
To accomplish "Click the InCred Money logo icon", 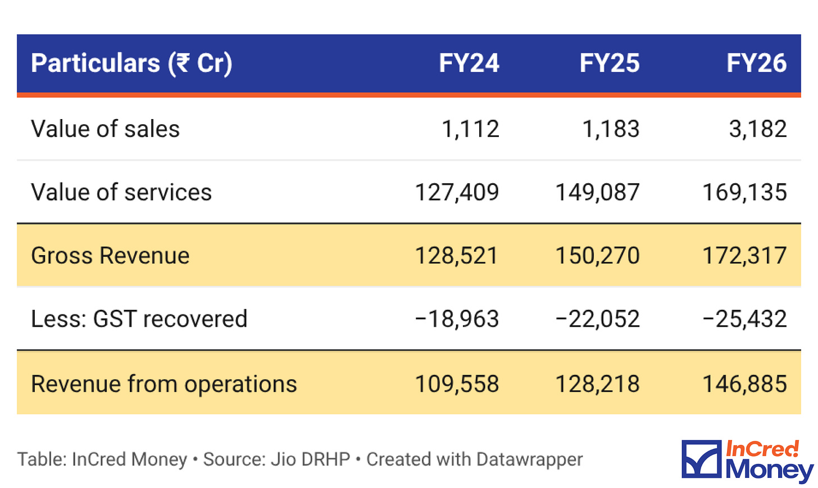I will (701, 460).
